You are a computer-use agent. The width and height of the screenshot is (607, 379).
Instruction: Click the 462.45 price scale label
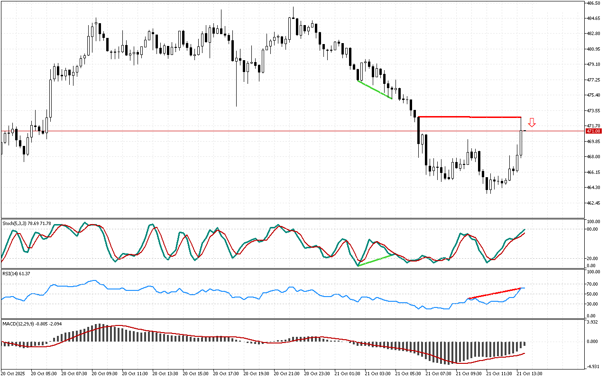pyautogui.click(x=594, y=203)
